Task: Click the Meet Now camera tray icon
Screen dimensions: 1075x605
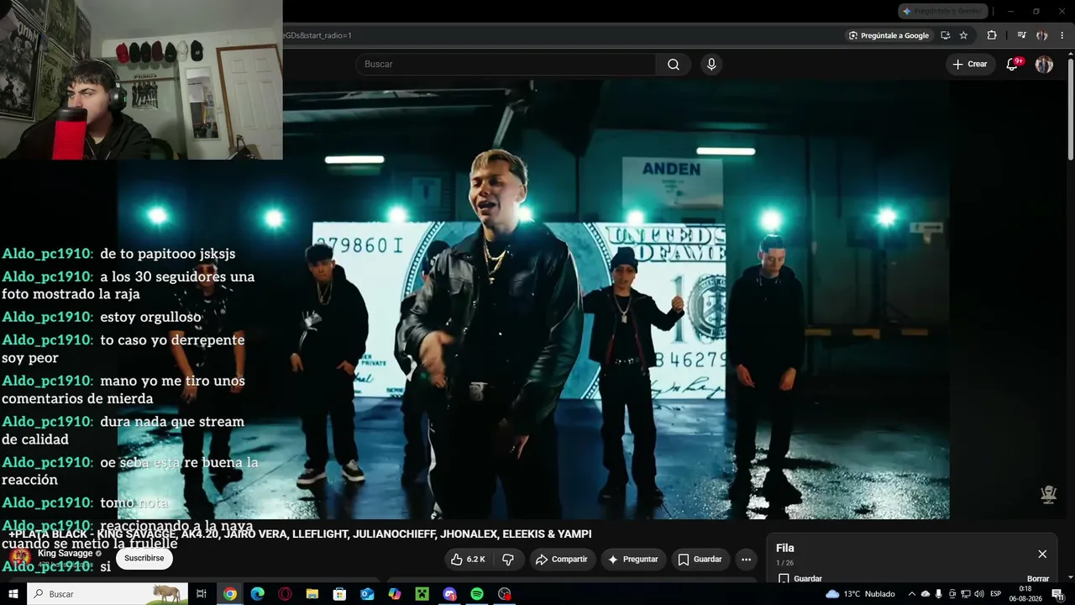Action: coord(952,594)
